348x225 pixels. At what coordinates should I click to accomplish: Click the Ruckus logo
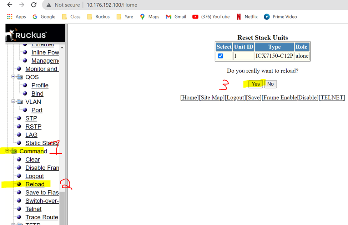(35, 33)
